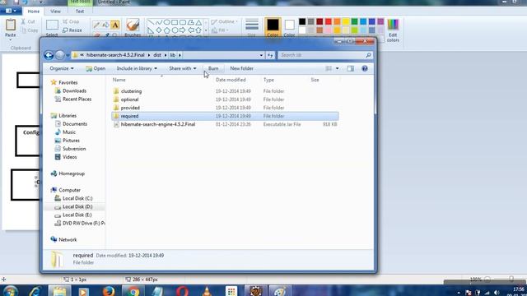Open the views options dropdown arrow

coord(338,68)
